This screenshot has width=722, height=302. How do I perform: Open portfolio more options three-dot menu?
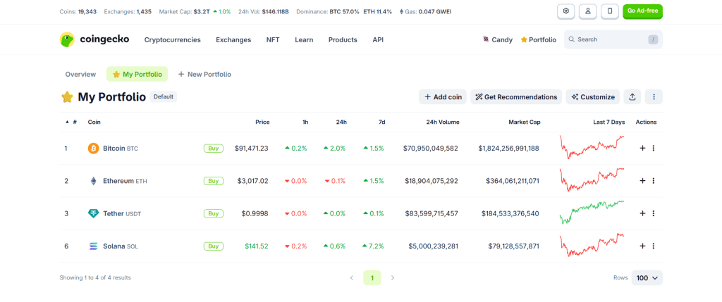(654, 97)
